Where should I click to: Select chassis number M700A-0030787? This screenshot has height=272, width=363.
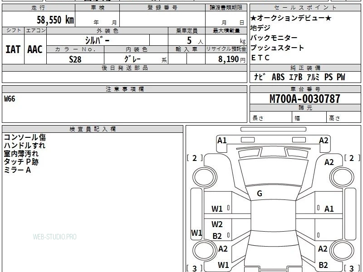[x=305, y=99]
